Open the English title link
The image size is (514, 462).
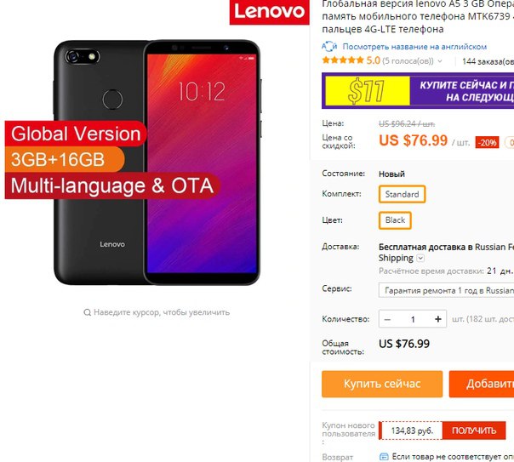[414, 47]
